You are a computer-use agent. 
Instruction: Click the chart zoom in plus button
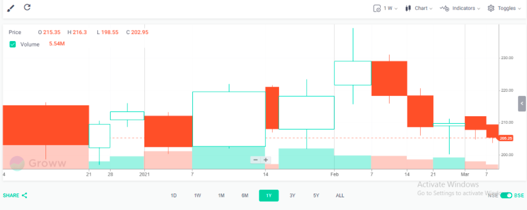tap(266, 160)
